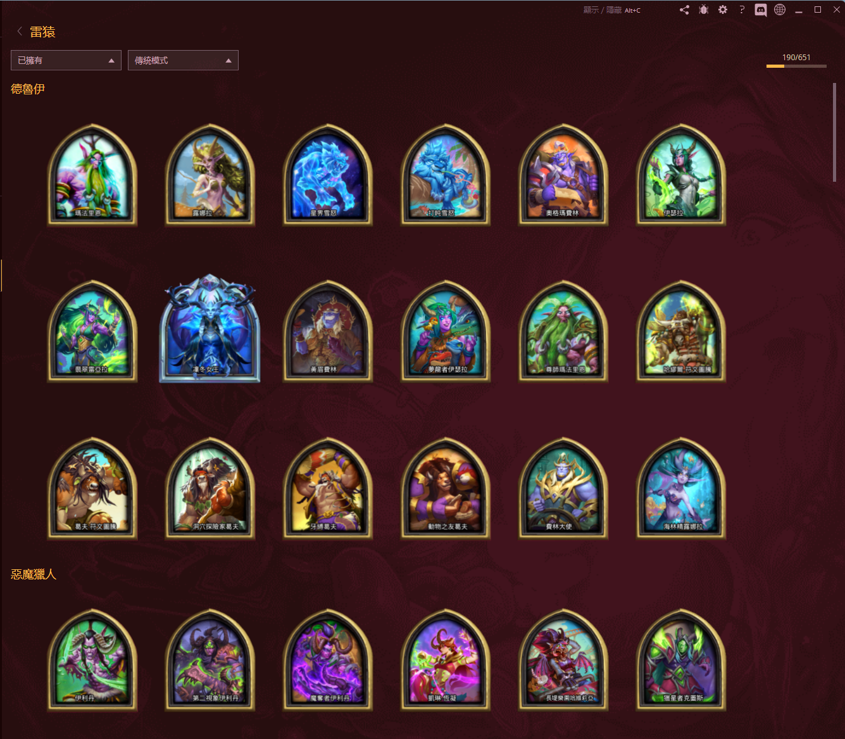Click the share icon in title bar
Viewport: 845px width, 739px height.
(x=684, y=10)
